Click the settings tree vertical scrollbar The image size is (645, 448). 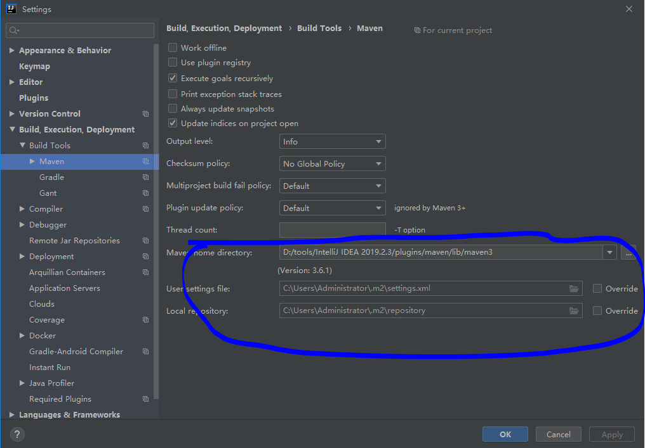click(156, 222)
